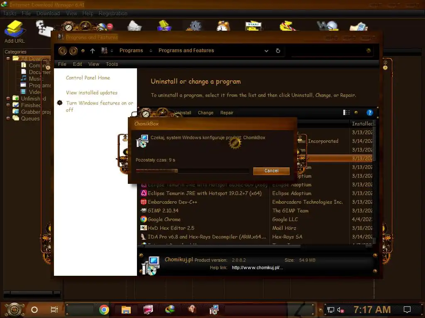Click the Scheduler alarm clock icon in IDM
This screenshot has height=318, width=425.
point(223,26)
